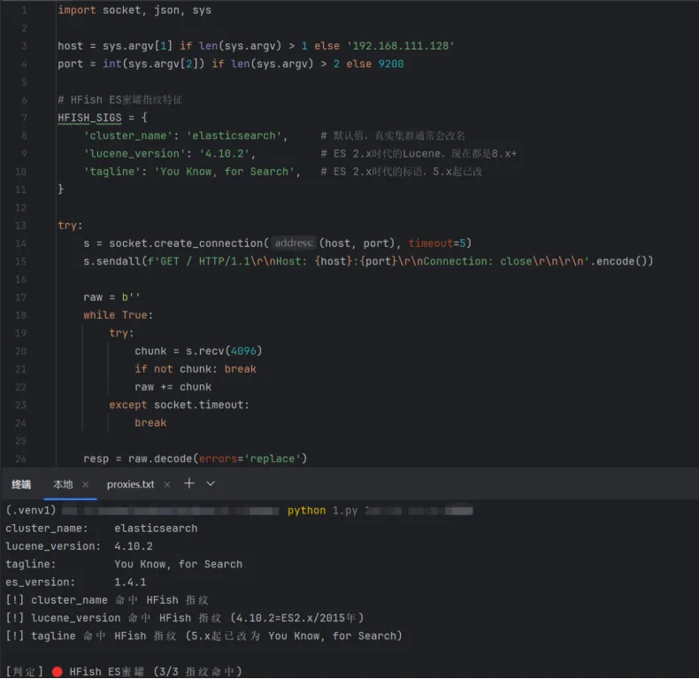The height and width of the screenshot is (679, 699).
Task: Click the default port value 9200
Action: tap(391, 64)
